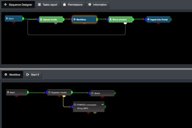Click the white output port under Show preview

125,23
